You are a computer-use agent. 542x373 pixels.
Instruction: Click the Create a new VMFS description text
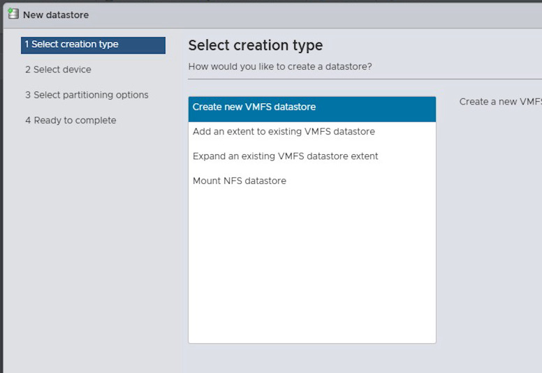click(501, 102)
